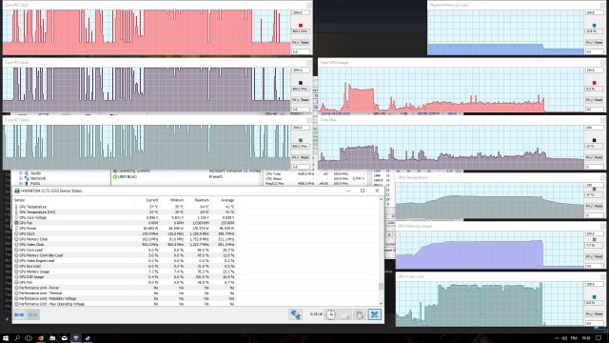
Task: Click the red color swatch on Core #0 graph
Action: (301, 26)
